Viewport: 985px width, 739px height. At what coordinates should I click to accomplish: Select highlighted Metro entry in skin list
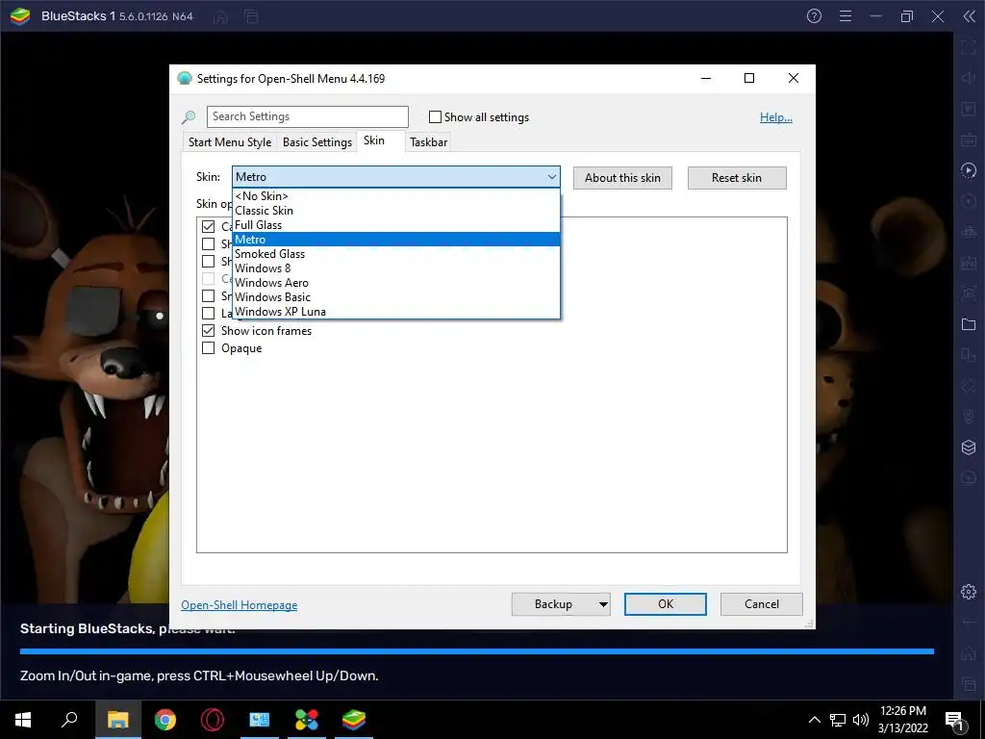(x=395, y=240)
